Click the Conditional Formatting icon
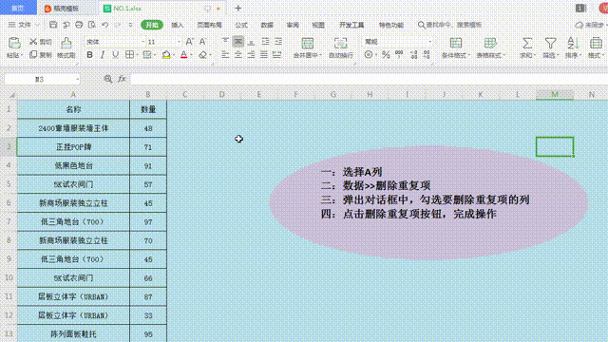 click(456, 43)
